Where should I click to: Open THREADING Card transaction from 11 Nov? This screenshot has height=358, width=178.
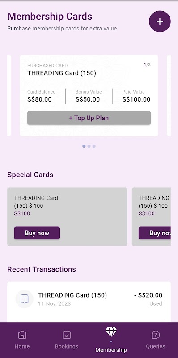point(89,299)
